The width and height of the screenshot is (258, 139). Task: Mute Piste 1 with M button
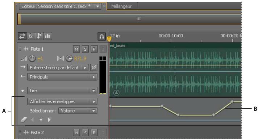point(76,49)
